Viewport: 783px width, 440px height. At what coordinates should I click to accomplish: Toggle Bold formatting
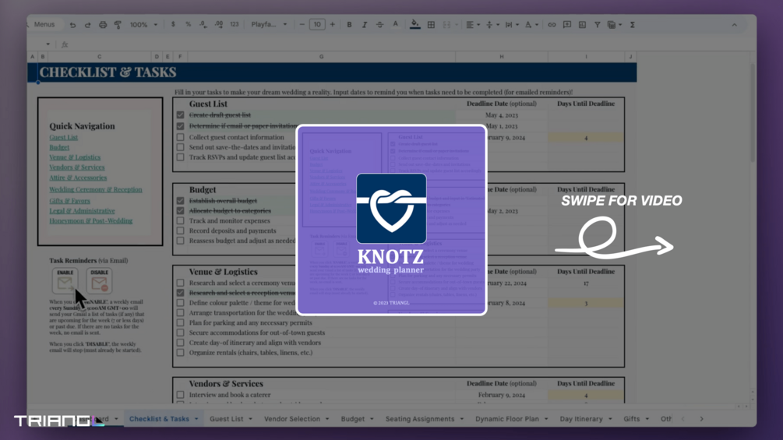coord(349,24)
